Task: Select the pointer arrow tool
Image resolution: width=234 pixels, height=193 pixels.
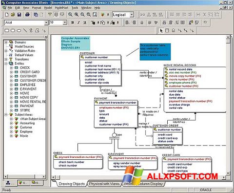Action: (161, 30)
